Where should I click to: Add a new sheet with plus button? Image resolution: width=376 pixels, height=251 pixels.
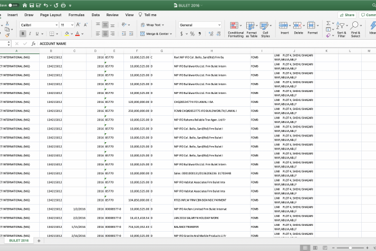coord(39,241)
